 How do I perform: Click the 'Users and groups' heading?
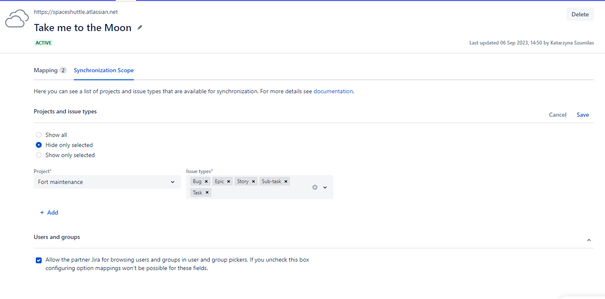coord(57,237)
